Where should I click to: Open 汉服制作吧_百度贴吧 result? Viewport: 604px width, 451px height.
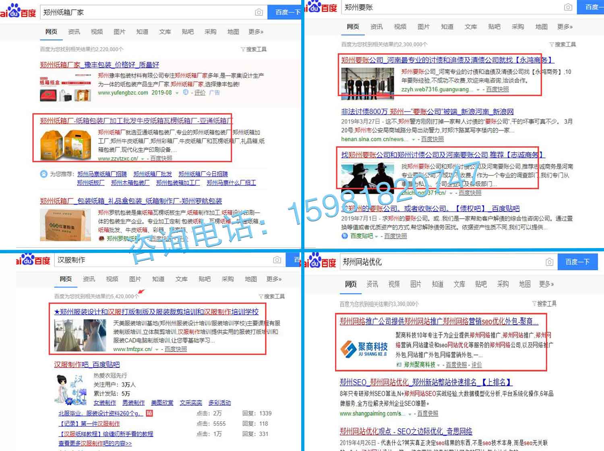(x=87, y=364)
